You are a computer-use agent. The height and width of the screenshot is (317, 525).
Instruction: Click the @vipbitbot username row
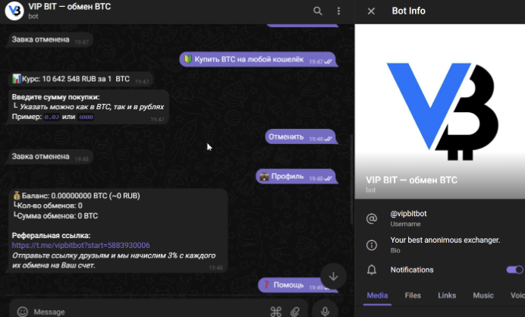coord(440,218)
